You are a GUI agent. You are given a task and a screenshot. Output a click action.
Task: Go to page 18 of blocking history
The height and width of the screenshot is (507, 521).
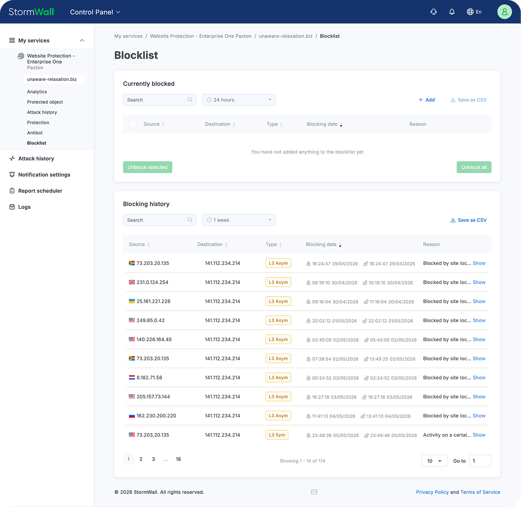[x=178, y=459]
